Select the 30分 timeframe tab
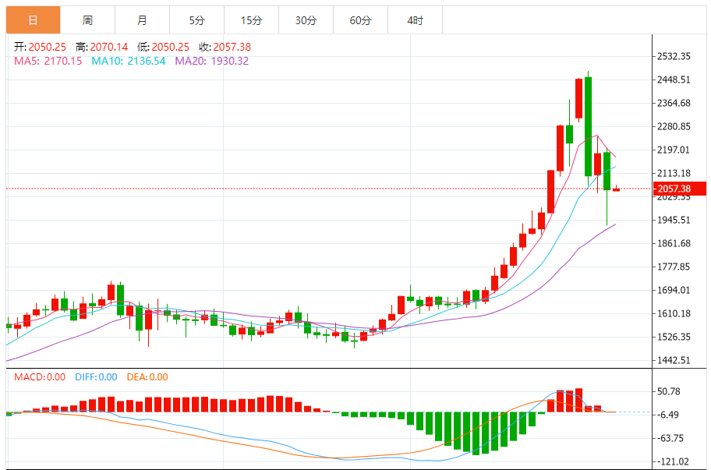 [306, 20]
